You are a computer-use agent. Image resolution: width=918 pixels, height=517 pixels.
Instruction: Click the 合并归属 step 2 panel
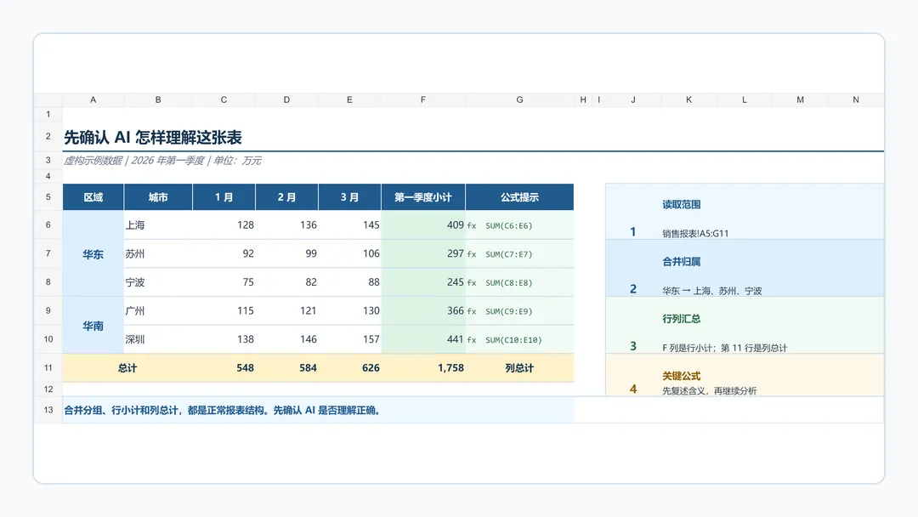coord(745,268)
